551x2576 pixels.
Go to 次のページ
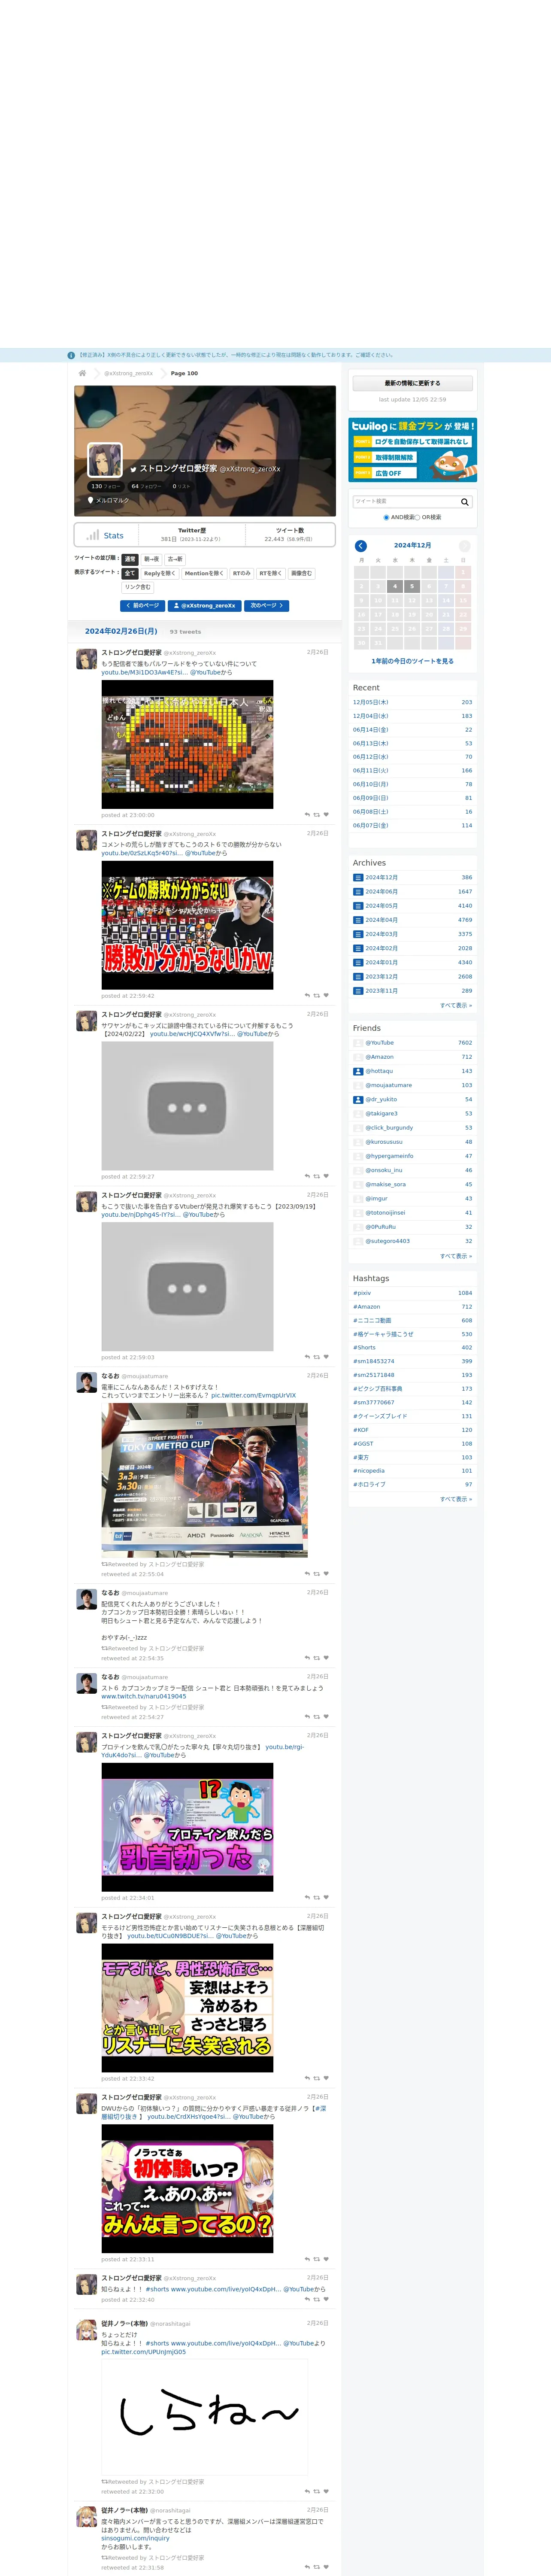[x=267, y=606]
